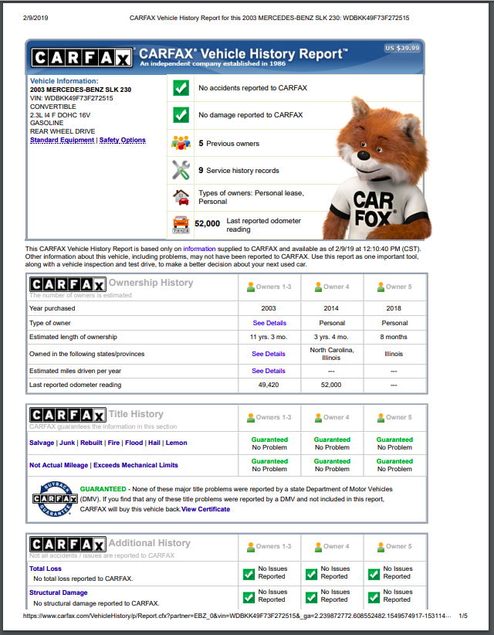Click Total Loss checkmark for Owner 5

[374, 574]
